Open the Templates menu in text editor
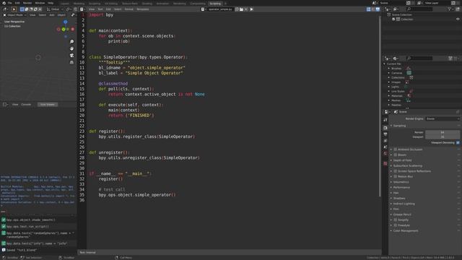 coord(143,9)
